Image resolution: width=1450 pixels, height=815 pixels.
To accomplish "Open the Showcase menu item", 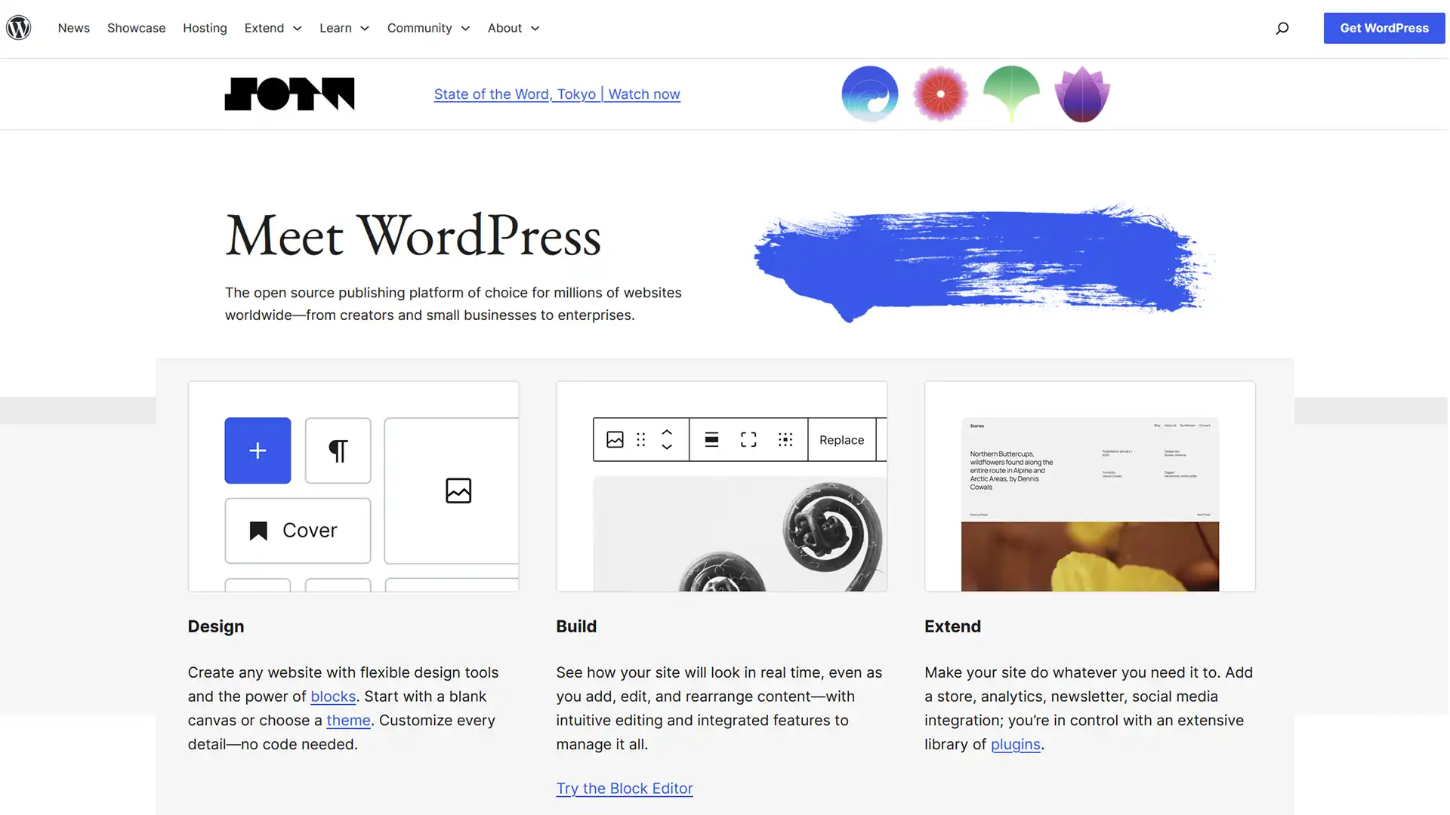I will [136, 28].
